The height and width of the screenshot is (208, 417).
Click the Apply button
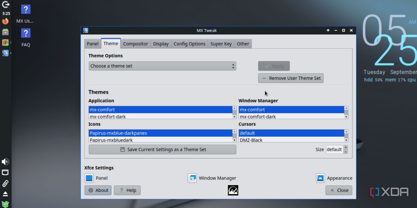point(274,66)
